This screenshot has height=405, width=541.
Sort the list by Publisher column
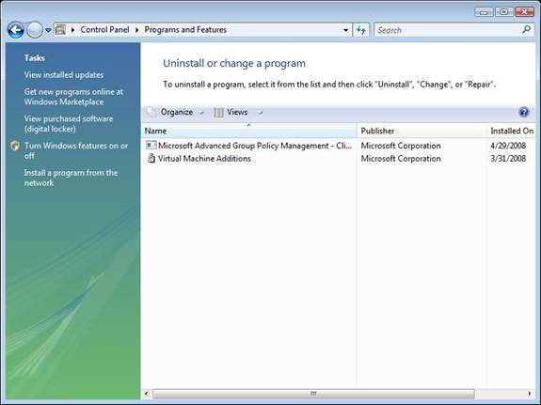[x=422, y=131]
